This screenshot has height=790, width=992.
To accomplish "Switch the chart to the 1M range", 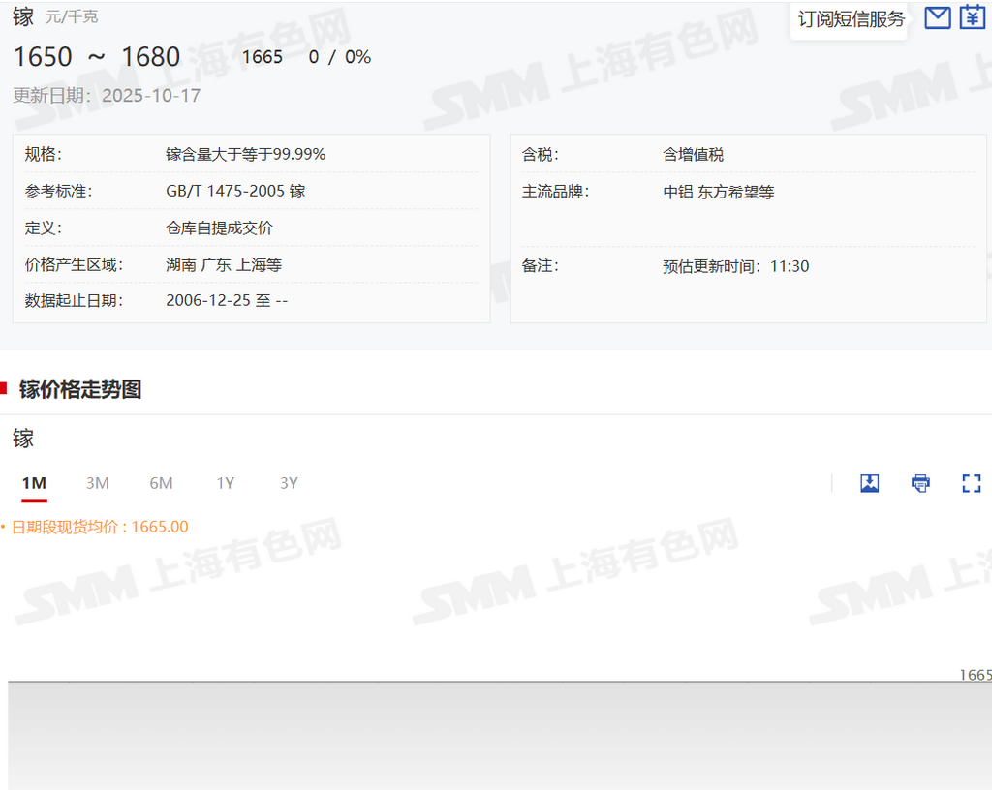I will (x=34, y=483).
